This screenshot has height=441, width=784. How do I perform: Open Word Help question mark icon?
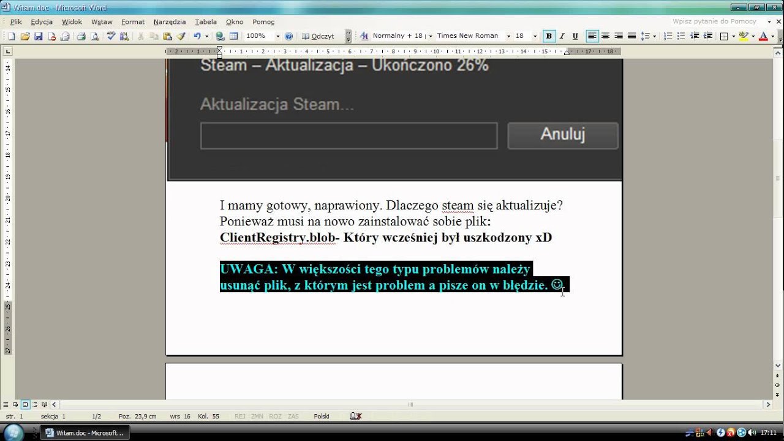click(288, 36)
